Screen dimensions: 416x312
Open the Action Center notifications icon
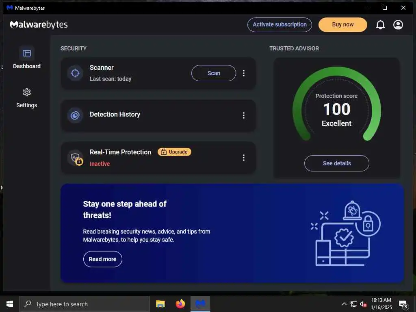click(403, 304)
